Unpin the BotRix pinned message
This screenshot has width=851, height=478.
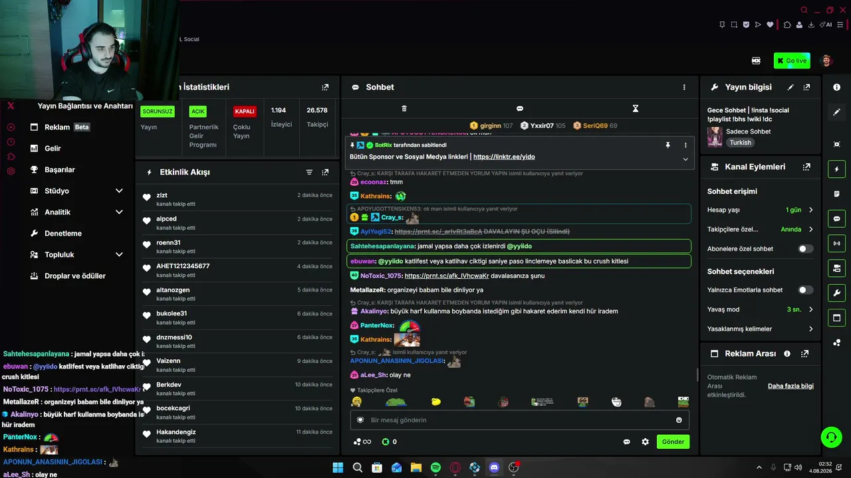668,145
